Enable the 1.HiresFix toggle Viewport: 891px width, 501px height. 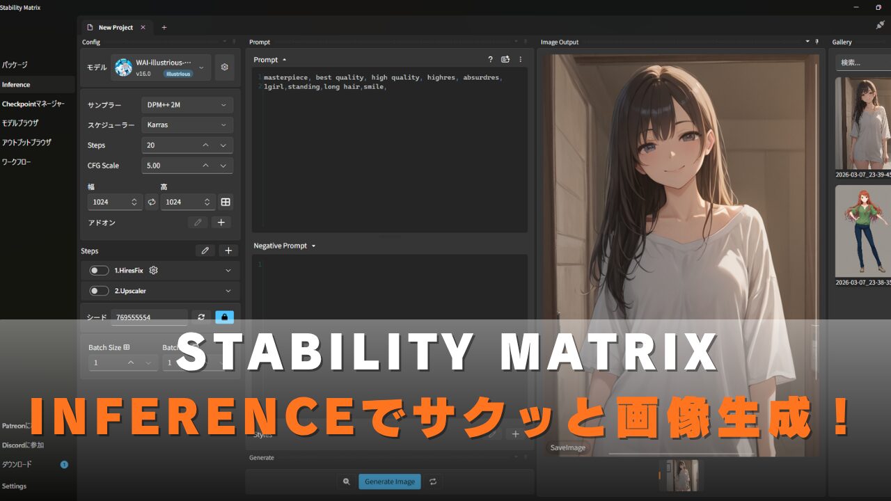[100, 271]
